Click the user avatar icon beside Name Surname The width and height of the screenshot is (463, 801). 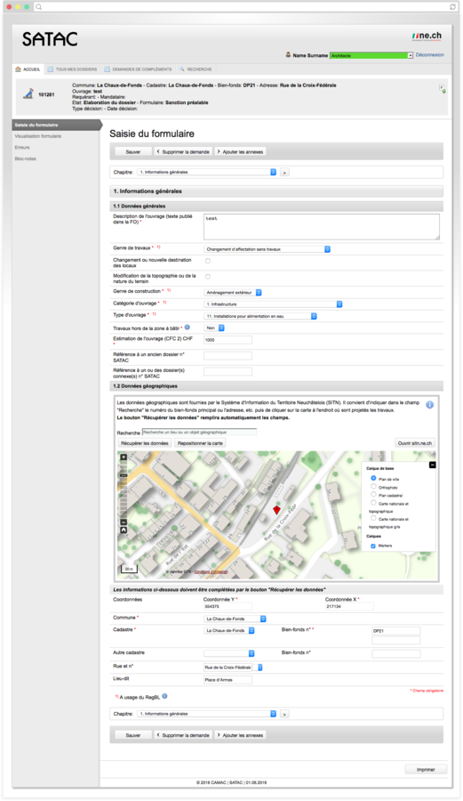coord(288,54)
